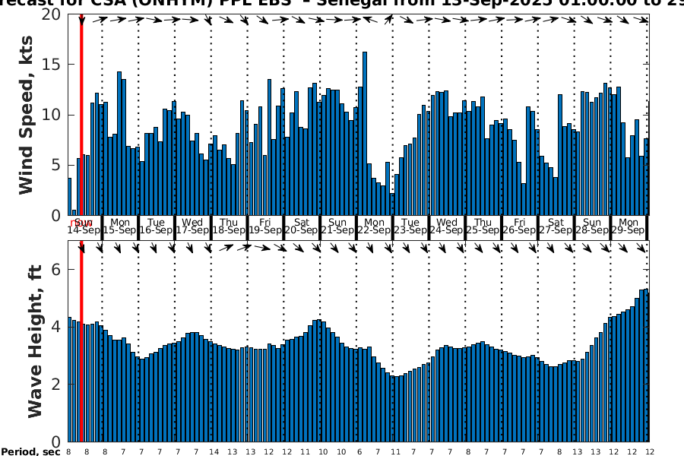The height and width of the screenshot is (456, 684).
Task: Click the 'Tue 16-Sep' date label
Action: tap(156, 226)
